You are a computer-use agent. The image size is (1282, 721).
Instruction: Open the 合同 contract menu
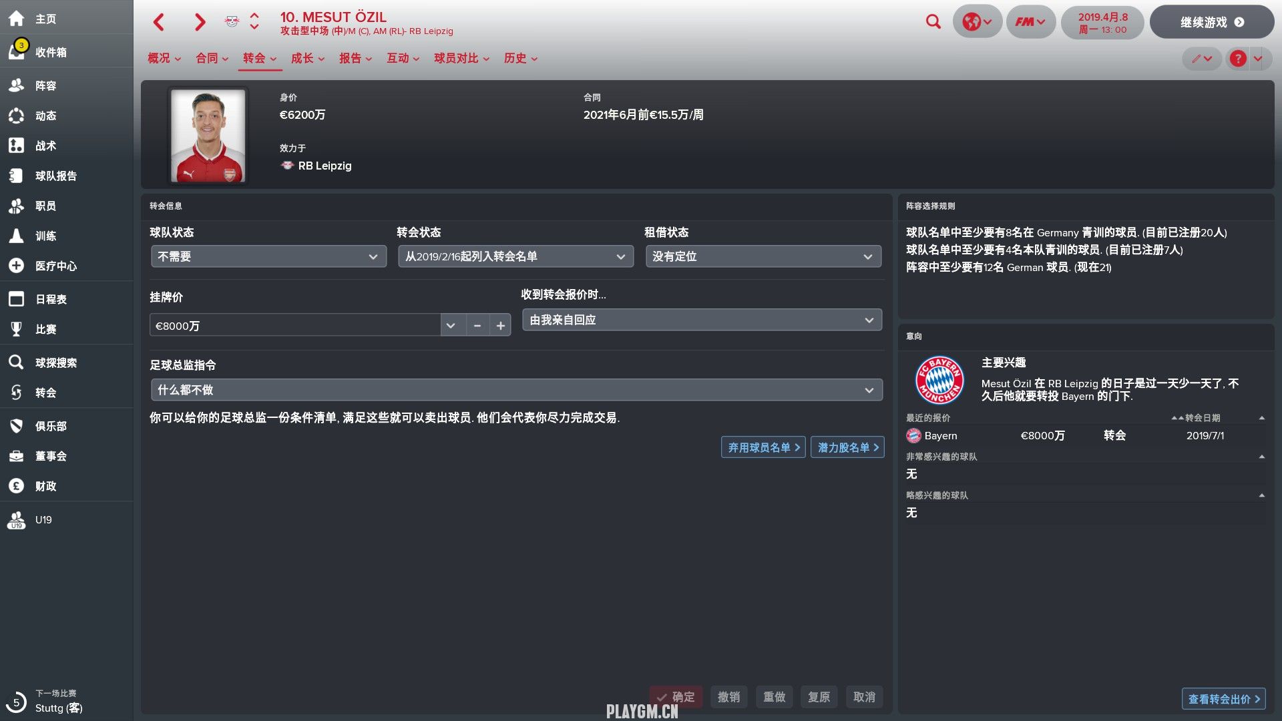212,58
